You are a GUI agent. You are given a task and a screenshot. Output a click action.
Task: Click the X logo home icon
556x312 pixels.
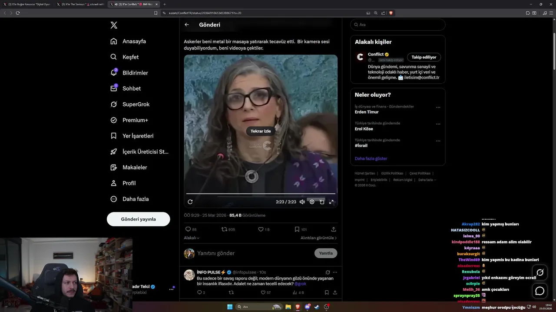(x=114, y=25)
